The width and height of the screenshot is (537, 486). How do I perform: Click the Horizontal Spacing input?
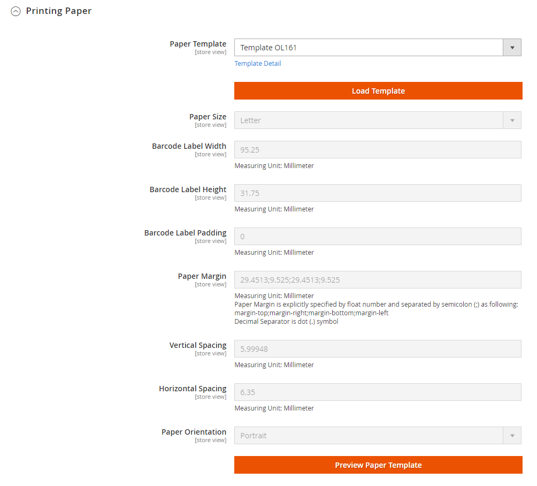[x=378, y=392]
